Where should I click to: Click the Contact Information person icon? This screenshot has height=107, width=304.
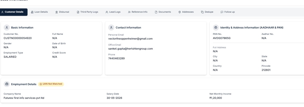tap(111, 28)
